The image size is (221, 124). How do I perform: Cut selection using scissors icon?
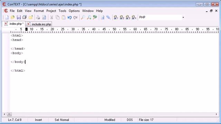(x=52, y=18)
